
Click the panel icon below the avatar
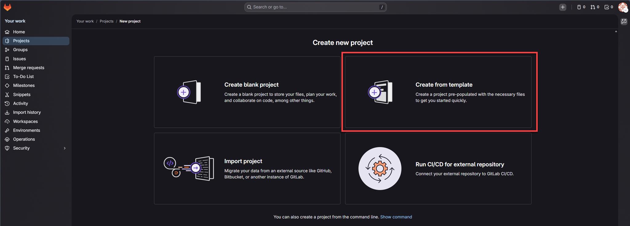click(624, 22)
